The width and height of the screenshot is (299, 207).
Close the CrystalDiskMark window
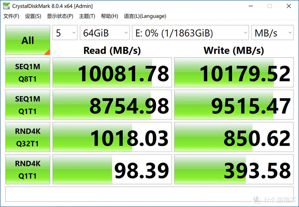(x=289, y=6)
